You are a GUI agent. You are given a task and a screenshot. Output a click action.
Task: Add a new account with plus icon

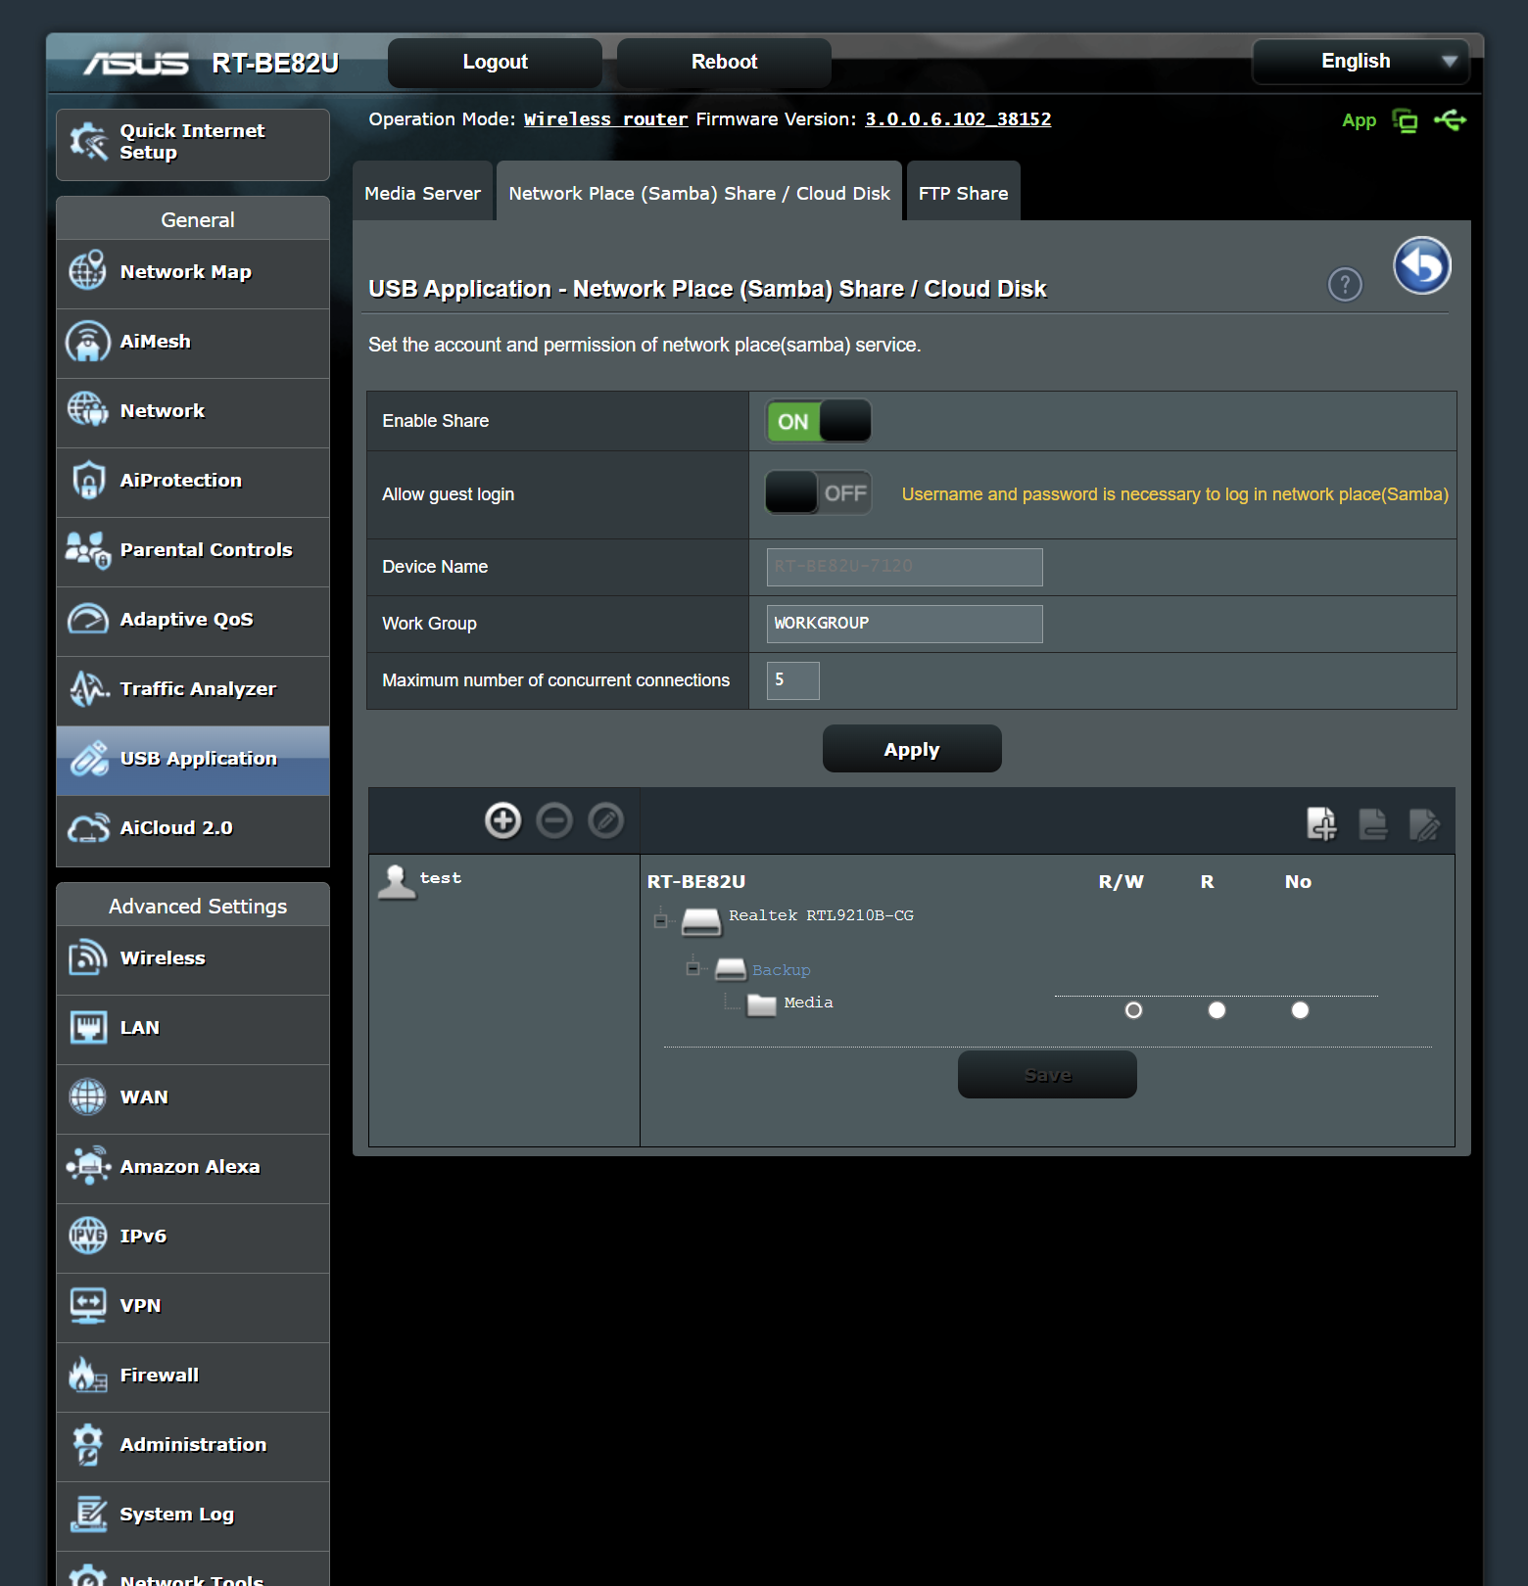[x=503, y=820]
